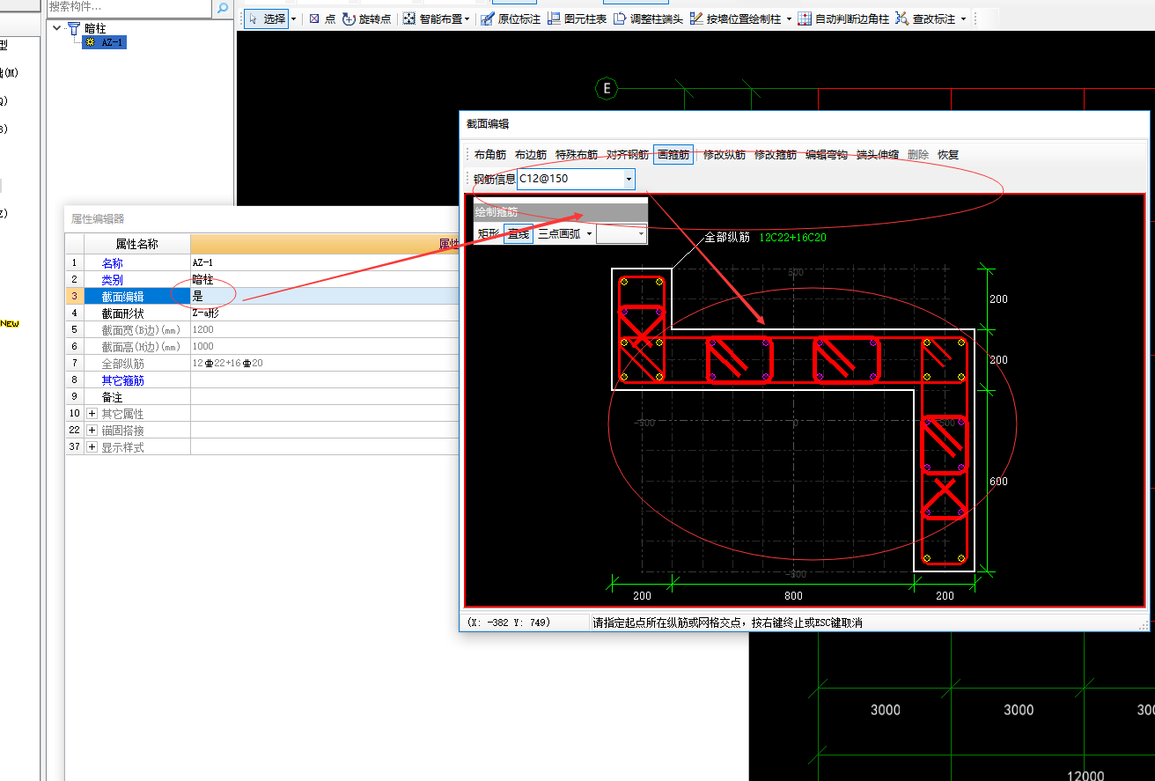Viewport: 1155px width, 781px height.
Task: Click the 全部纵筋 12C22+16C20 label
Action: [765, 237]
